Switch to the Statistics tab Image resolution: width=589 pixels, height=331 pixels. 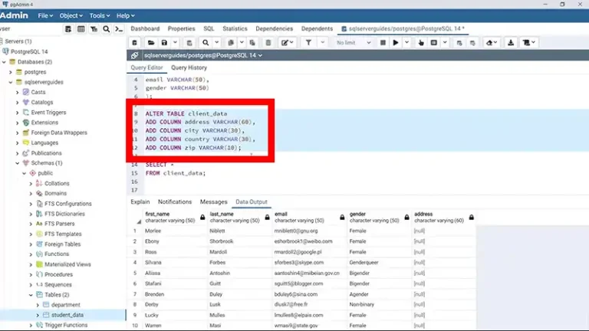pos(235,29)
